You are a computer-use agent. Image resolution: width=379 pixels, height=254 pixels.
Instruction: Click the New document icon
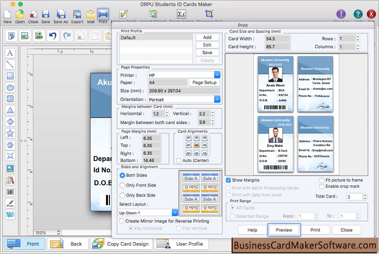(7, 14)
